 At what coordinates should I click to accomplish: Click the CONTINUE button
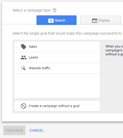click(14, 130)
